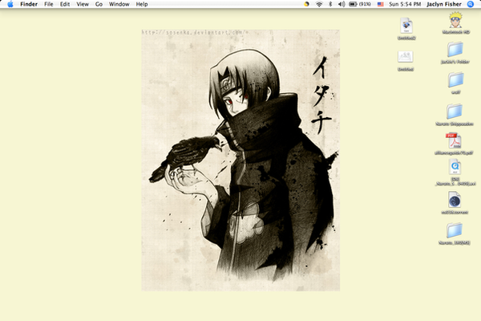This screenshot has width=481, height=321.
Task: Open the Wi-Fi status menu
Action: (319, 4)
